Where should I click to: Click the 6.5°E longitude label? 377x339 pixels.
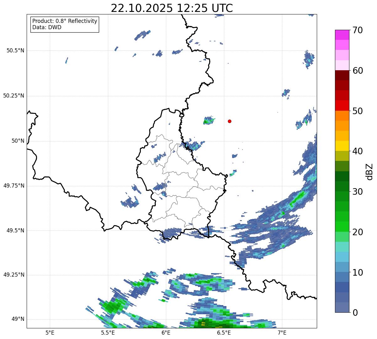point(224,332)
